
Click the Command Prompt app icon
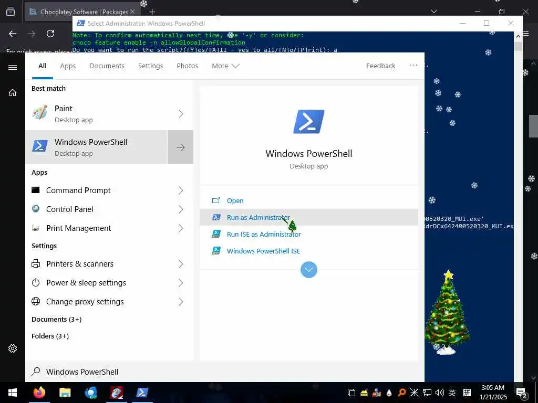coord(36,190)
